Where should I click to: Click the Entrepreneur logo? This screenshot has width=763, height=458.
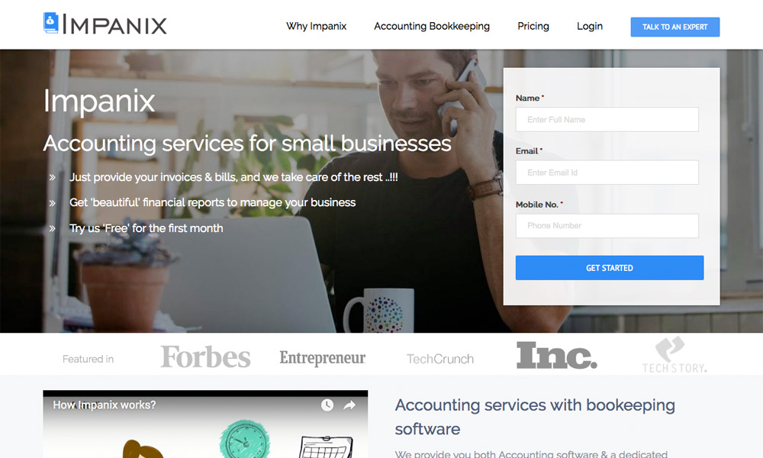(x=322, y=358)
